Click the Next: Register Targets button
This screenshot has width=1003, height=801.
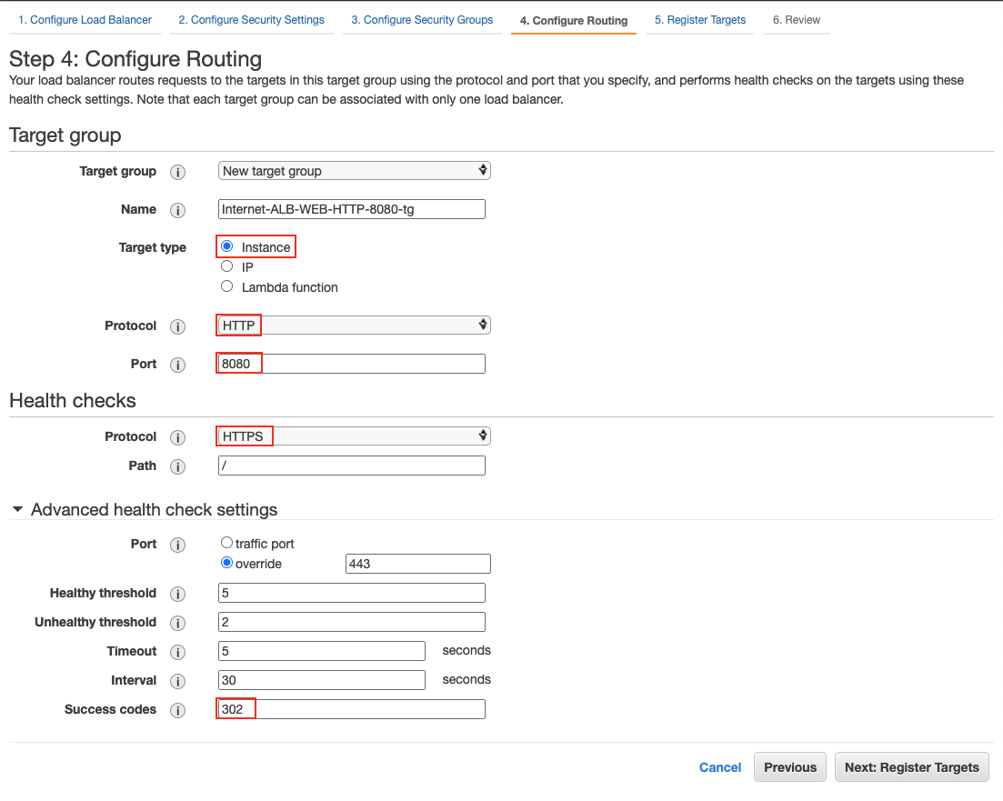pyautogui.click(x=911, y=766)
